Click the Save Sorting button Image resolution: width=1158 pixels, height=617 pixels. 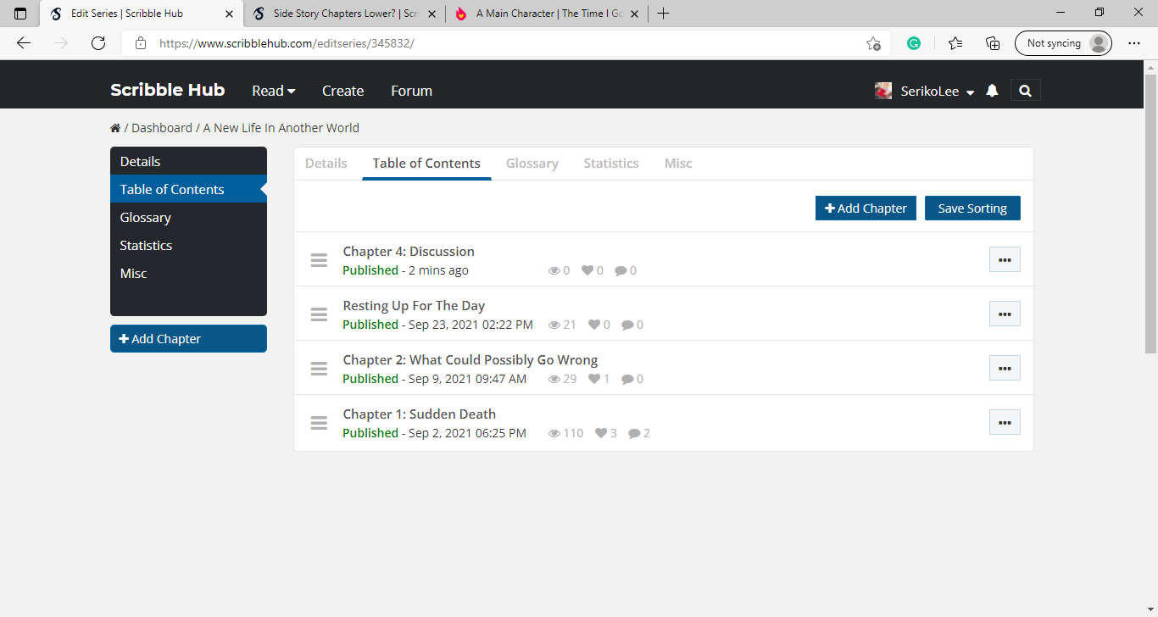972,208
